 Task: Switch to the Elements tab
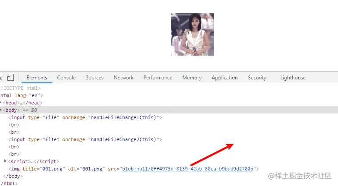click(37, 78)
